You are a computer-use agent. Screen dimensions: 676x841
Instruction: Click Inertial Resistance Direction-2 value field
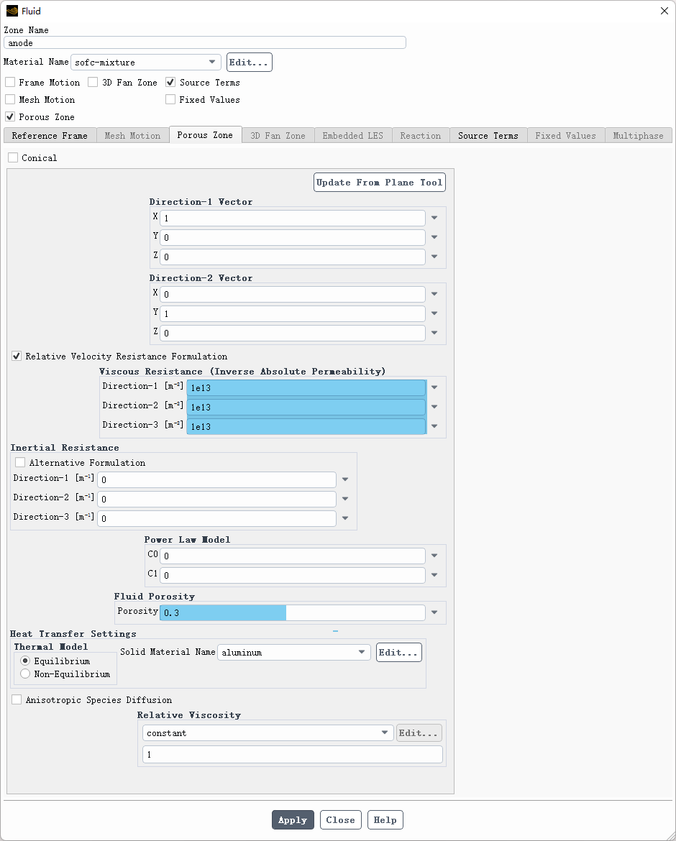point(216,499)
